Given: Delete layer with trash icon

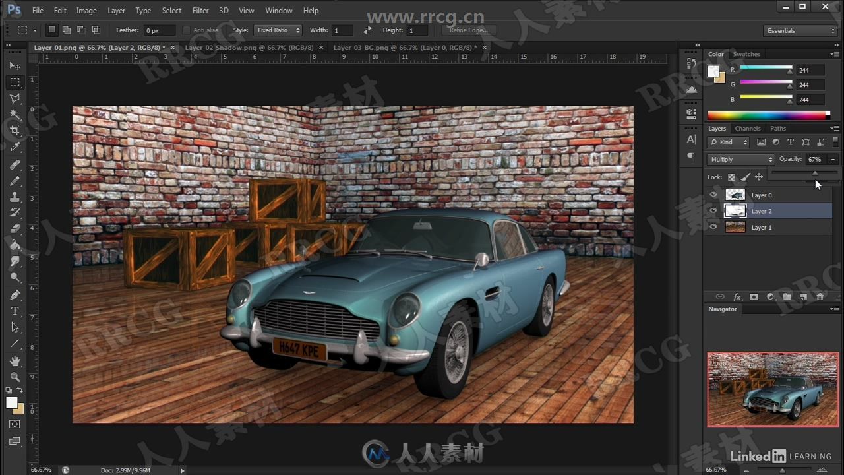Looking at the screenshot, I should (820, 297).
